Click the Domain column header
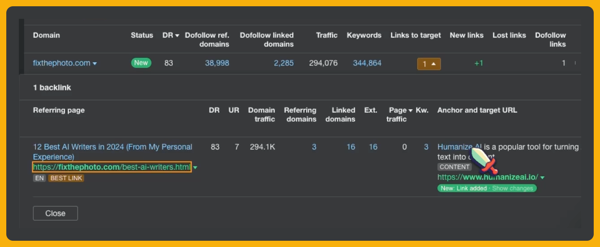600x247 pixels. click(46, 35)
